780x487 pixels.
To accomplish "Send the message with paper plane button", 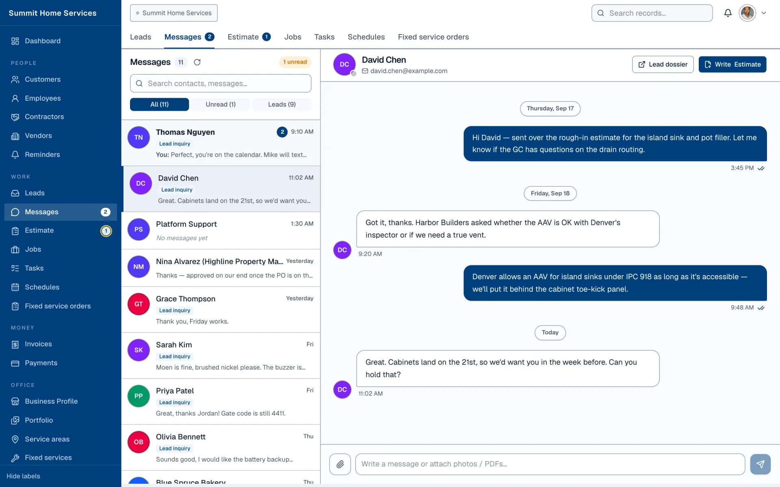I will pos(760,464).
